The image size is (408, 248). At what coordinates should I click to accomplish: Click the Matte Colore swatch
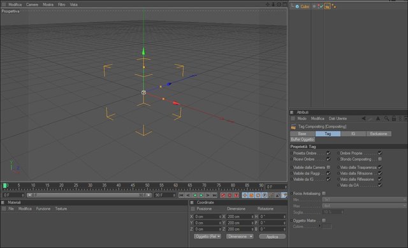(326, 227)
